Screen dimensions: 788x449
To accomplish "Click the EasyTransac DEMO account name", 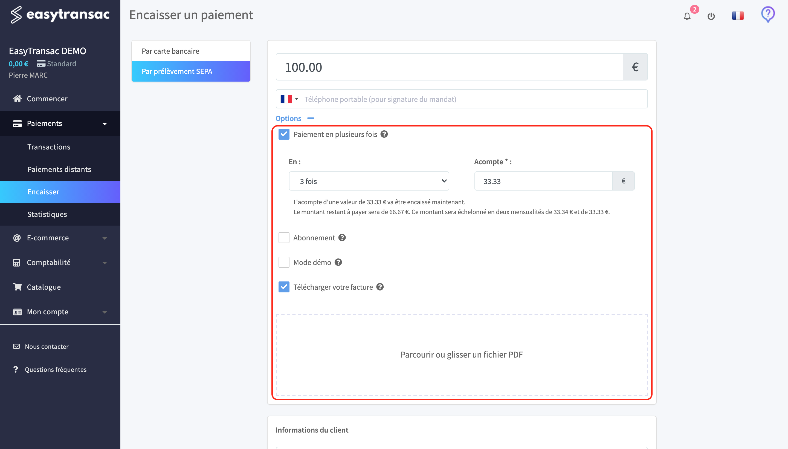I will 47,51.
